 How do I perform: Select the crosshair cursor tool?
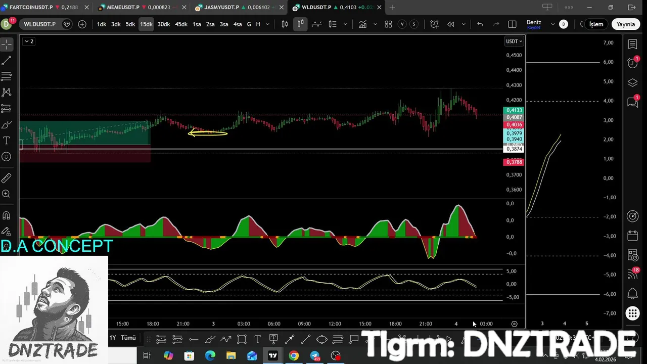point(7,44)
